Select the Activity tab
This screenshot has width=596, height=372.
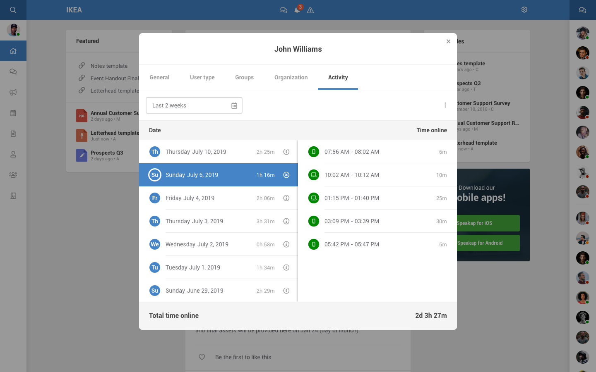click(338, 77)
